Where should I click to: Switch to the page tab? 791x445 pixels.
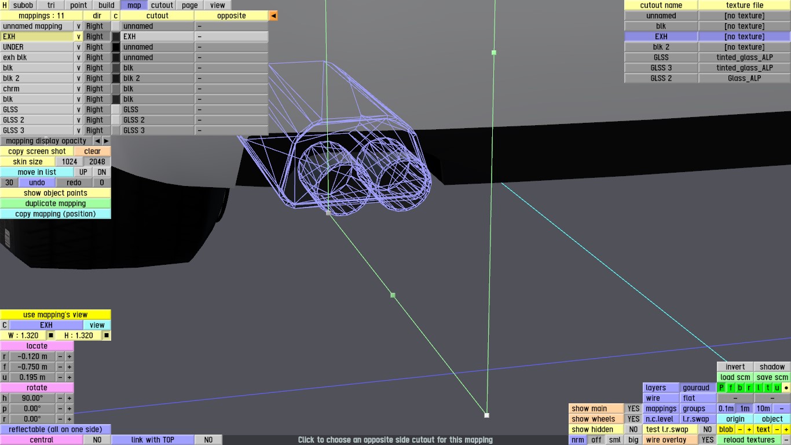pos(190,5)
